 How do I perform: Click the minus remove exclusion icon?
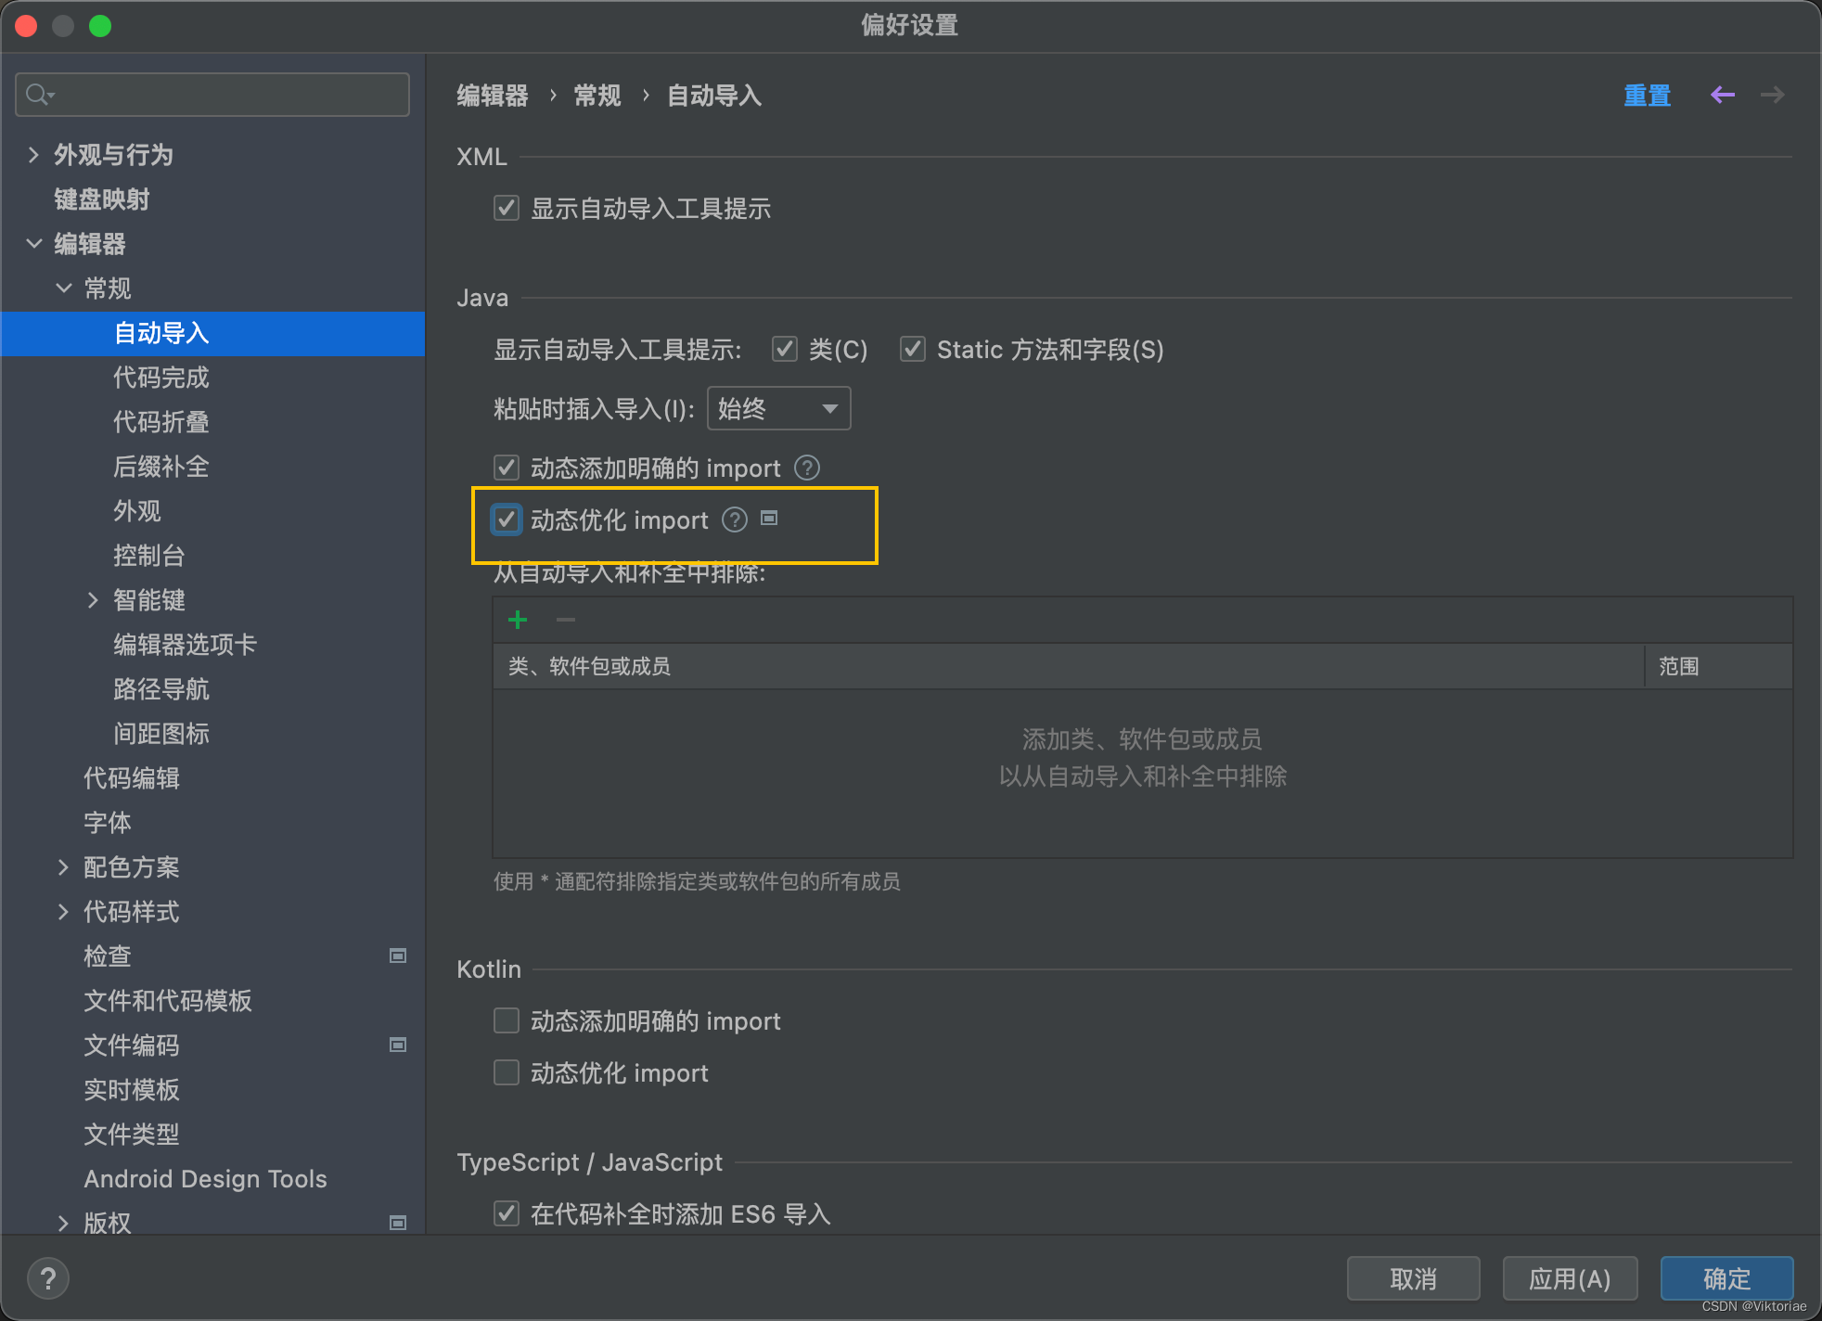pos(566,619)
